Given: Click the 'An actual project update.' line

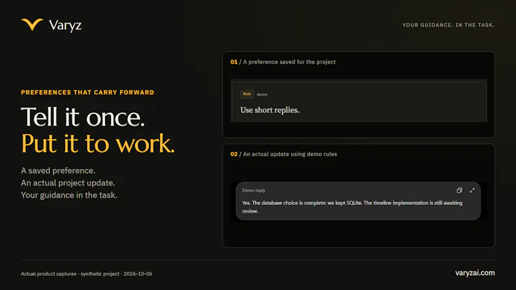Looking at the screenshot, I should point(68,183).
